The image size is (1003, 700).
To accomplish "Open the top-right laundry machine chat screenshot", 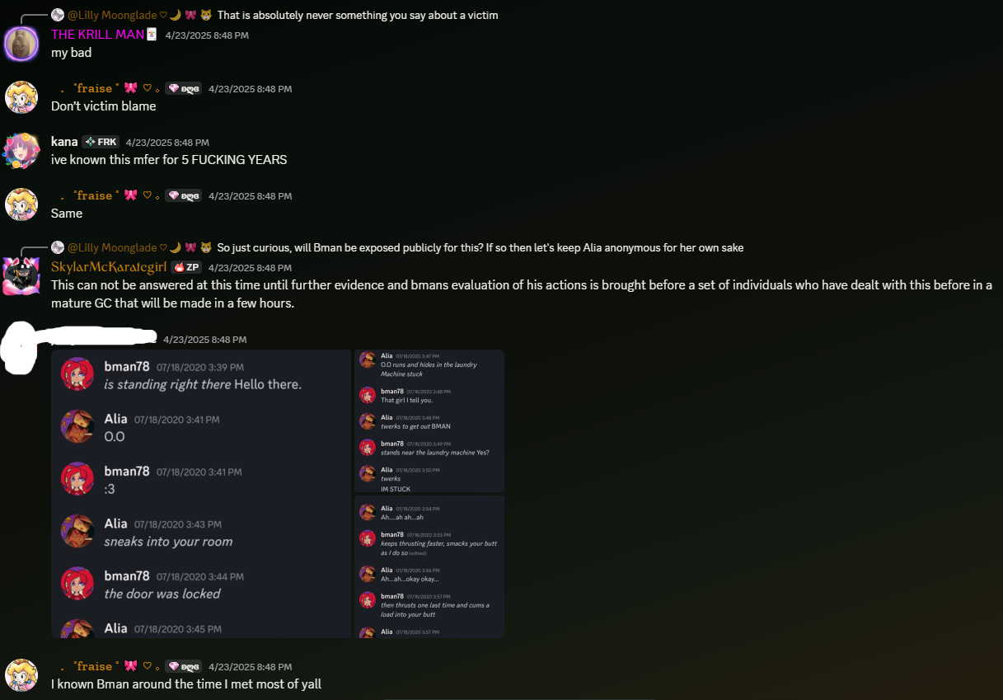I will (429, 421).
